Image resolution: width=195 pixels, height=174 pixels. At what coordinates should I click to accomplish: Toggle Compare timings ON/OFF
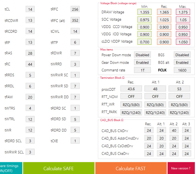coord(11,168)
